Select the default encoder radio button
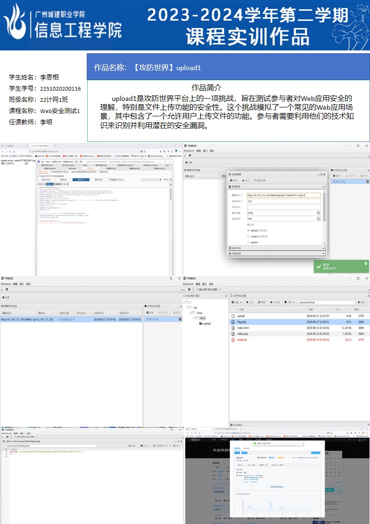This screenshot has height=524, width=370. click(248, 230)
